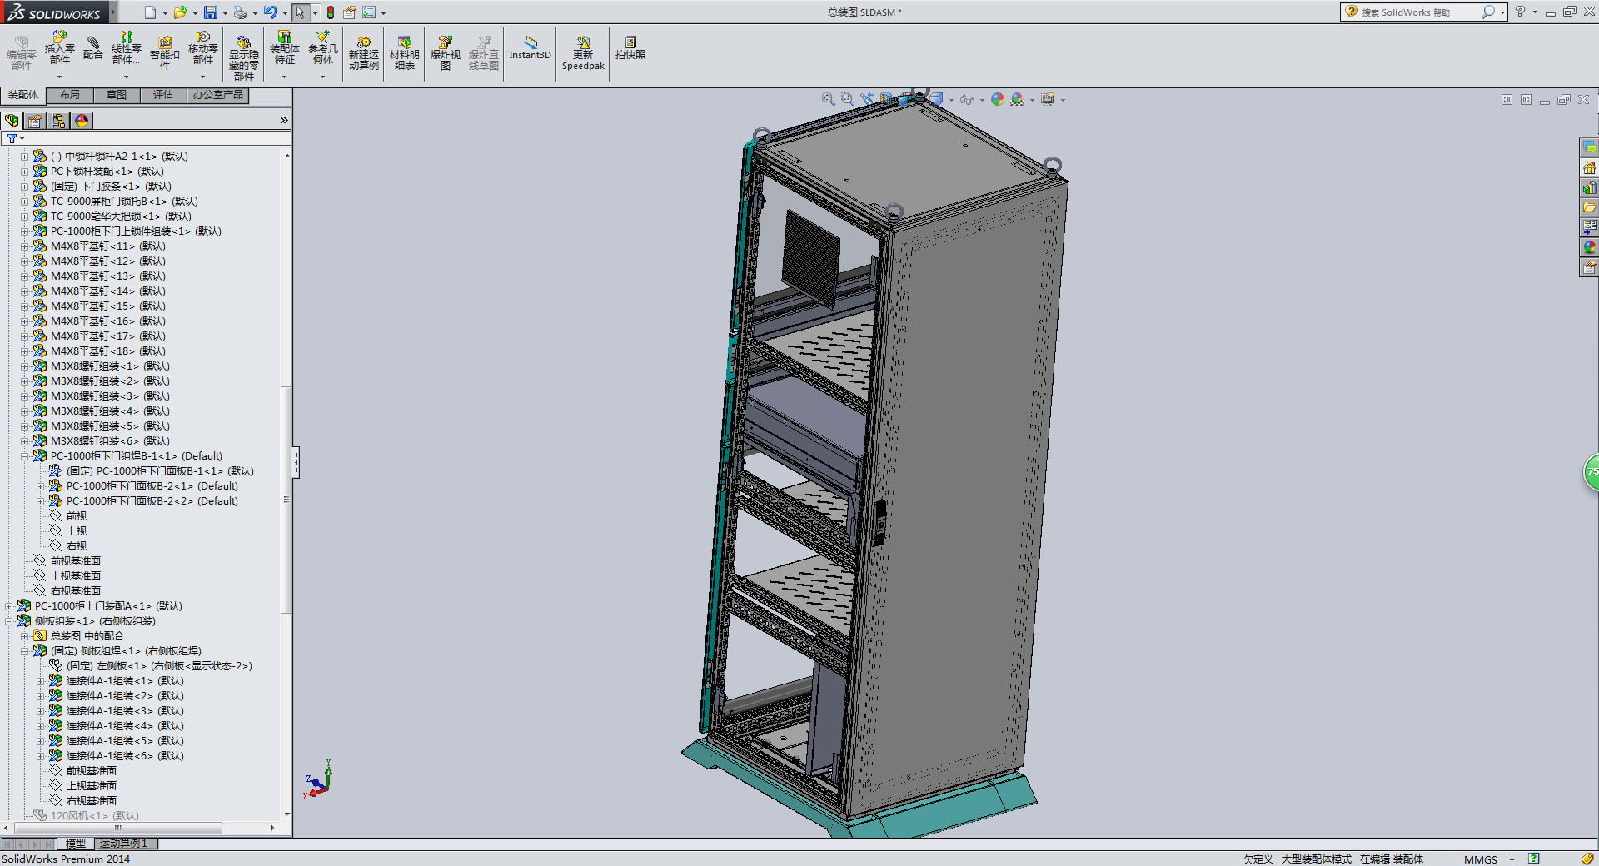Open the Design Library icon in task pane
Viewport: 1599px width, 866px height.
1589,187
